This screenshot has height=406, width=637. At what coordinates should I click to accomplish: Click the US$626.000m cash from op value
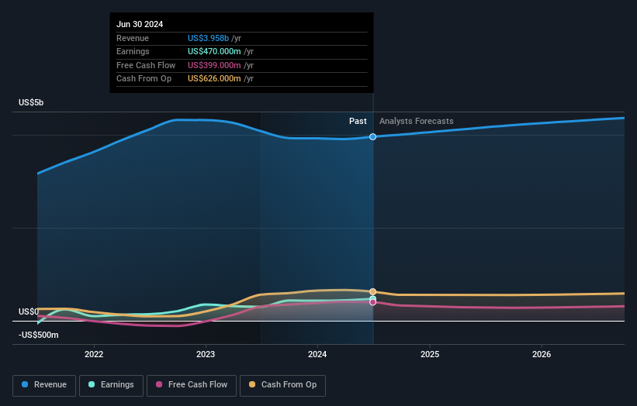point(214,79)
